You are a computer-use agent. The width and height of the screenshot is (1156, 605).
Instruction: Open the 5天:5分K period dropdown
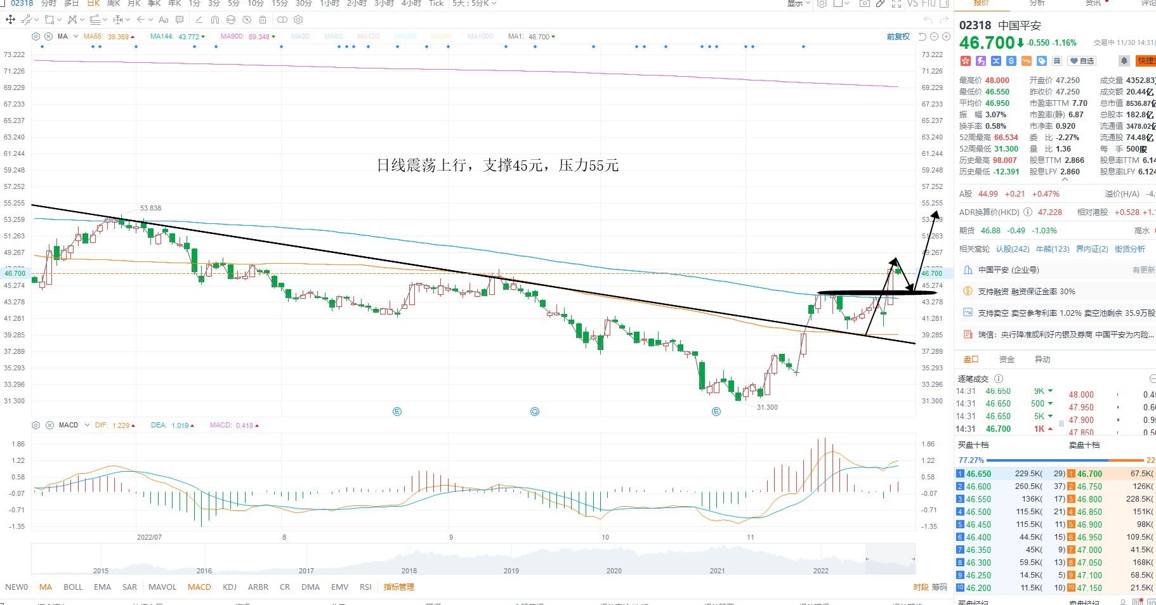[475, 3]
